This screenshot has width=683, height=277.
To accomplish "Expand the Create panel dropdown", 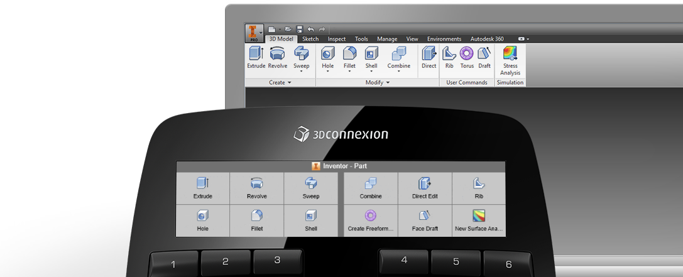I will [x=280, y=82].
